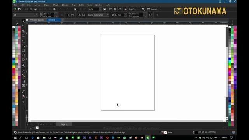Open the zoom level dropdown

(101, 9)
